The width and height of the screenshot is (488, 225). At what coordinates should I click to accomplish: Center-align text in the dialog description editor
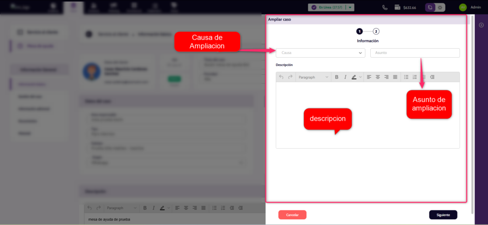(x=378, y=77)
